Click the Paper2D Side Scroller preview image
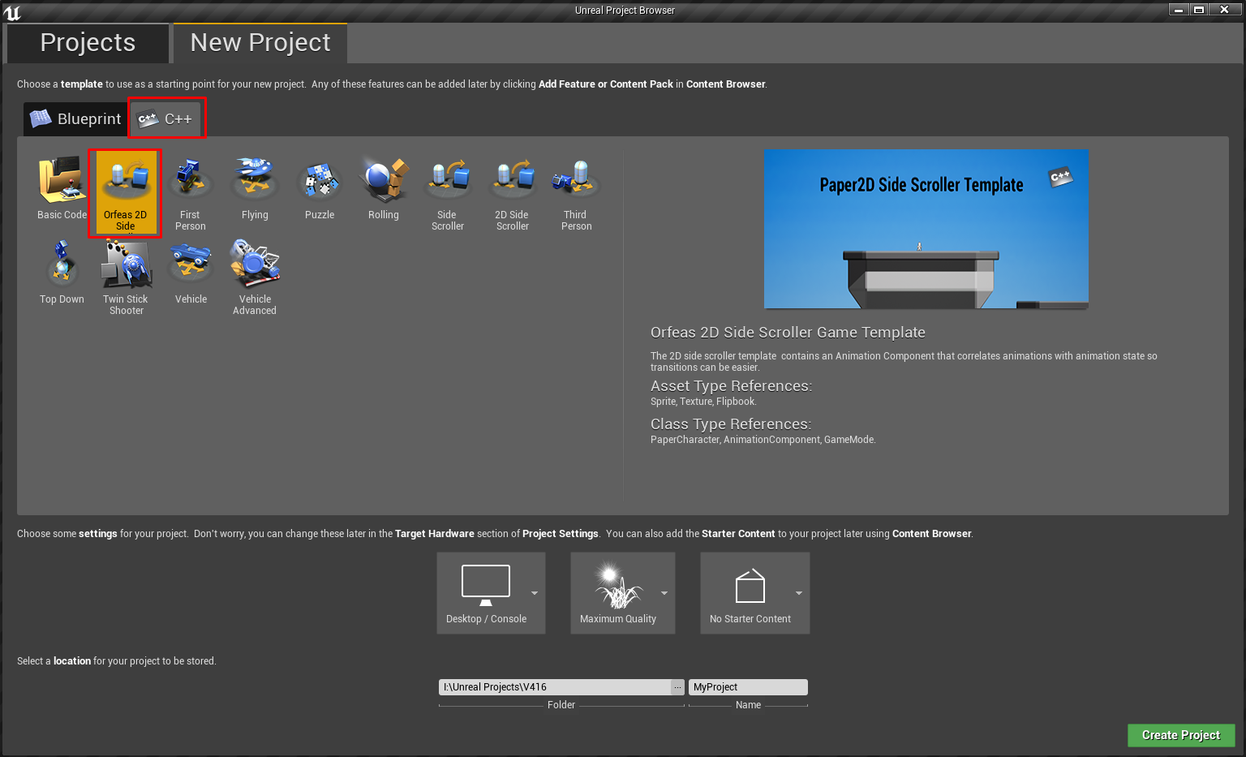The height and width of the screenshot is (757, 1246). coord(926,229)
